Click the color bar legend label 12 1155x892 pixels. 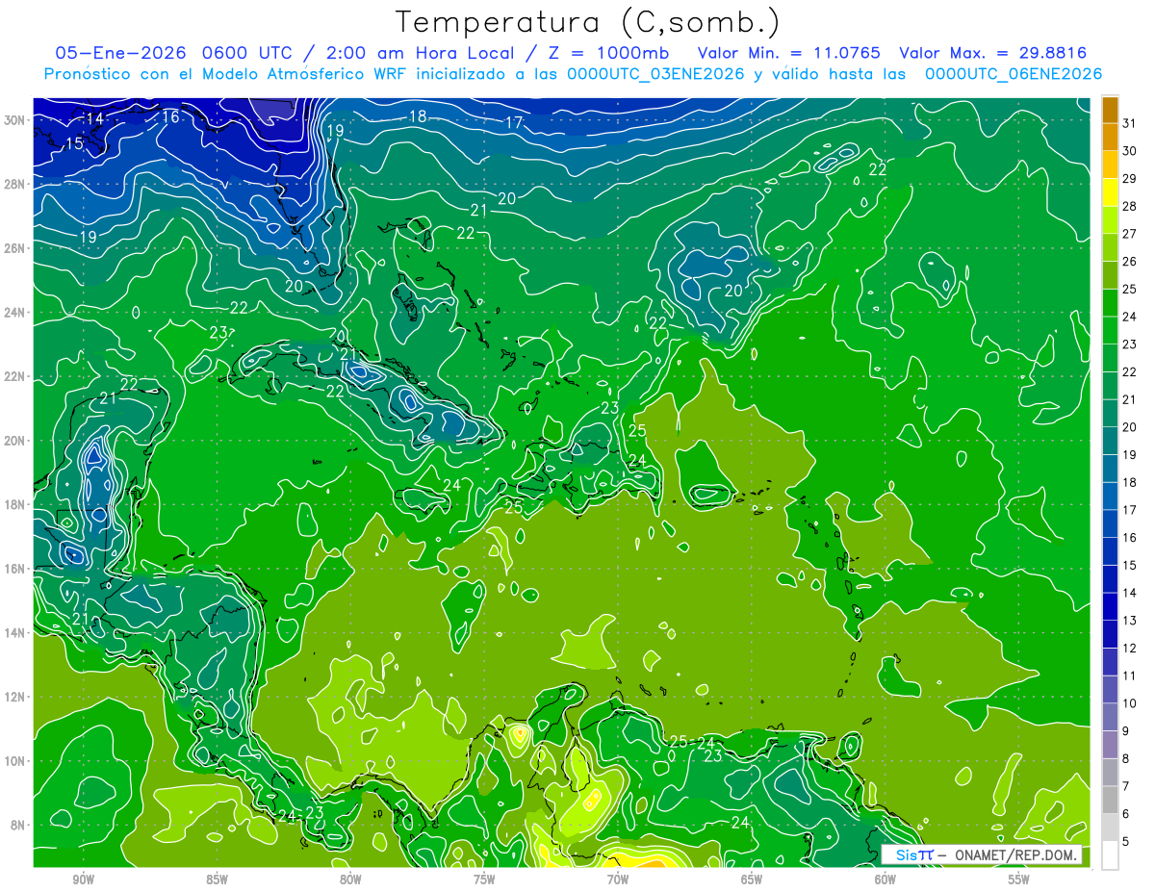1130,649
